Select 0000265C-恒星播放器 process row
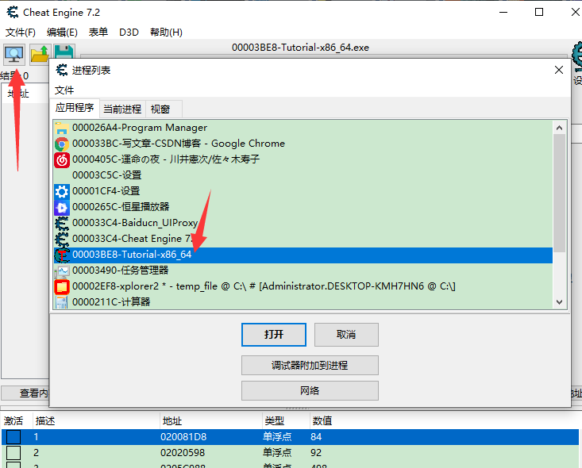 [303, 207]
